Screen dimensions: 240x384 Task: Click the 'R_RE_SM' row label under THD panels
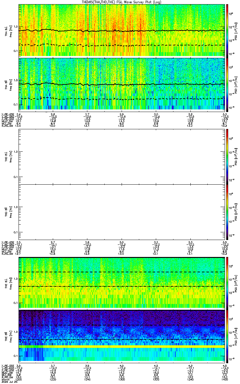(x=7, y=254)
